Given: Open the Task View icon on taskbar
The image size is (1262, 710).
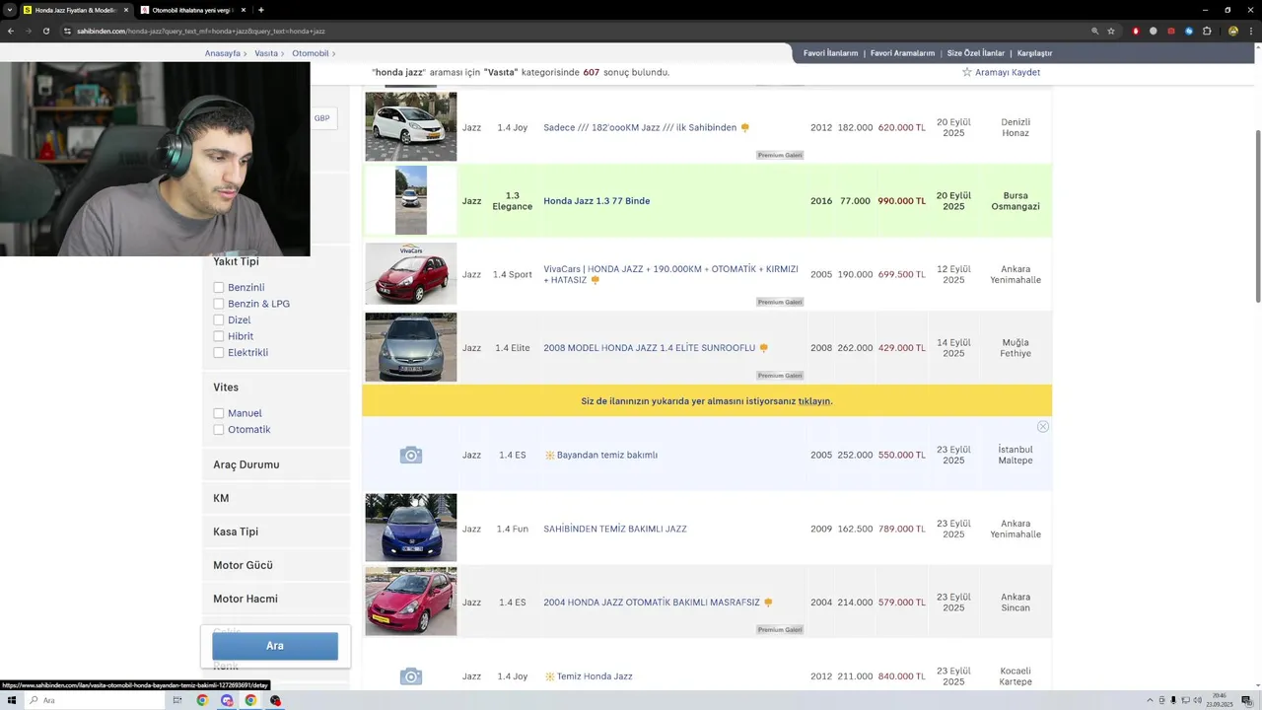Looking at the screenshot, I should tap(177, 700).
